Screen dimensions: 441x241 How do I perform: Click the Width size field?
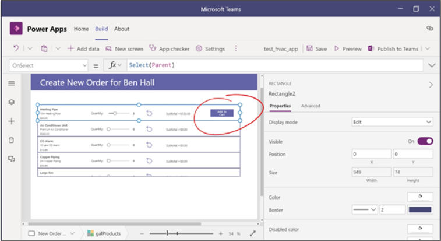(371, 172)
